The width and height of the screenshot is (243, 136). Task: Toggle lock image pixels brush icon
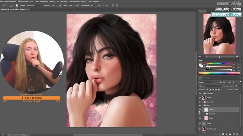tap(210, 90)
